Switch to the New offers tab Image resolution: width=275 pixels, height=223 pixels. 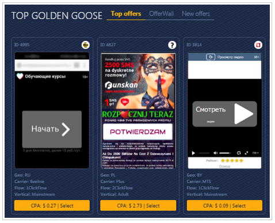[196, 14]
